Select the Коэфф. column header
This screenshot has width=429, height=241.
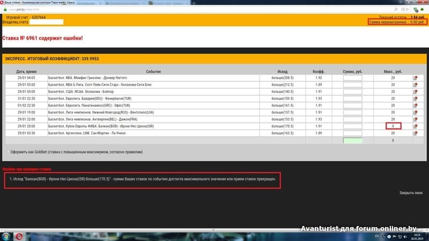pyautogui.click(x=319, y=72)
